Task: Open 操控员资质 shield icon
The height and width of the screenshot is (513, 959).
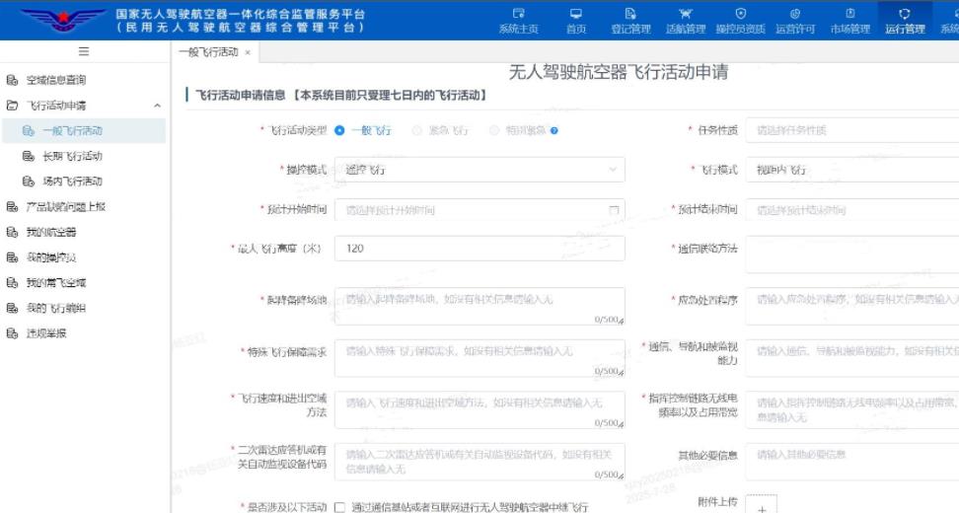Action: 740,13
